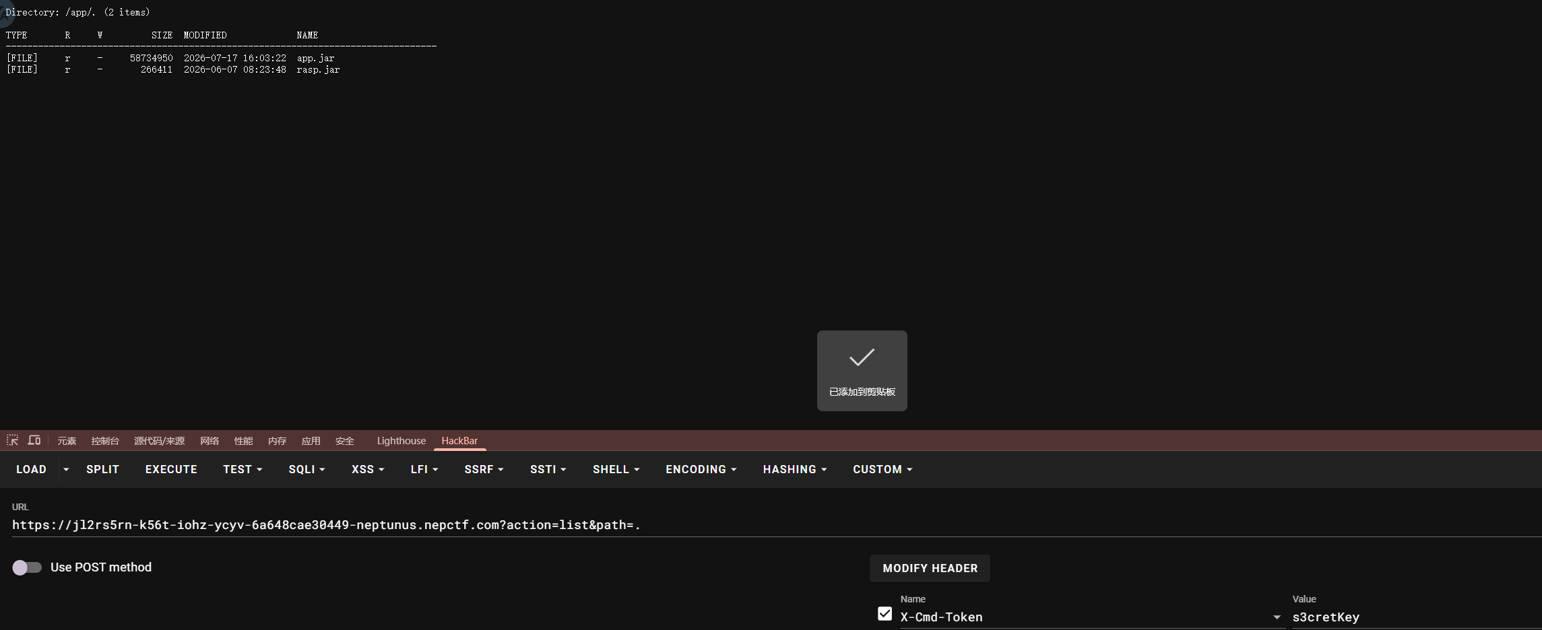The height and width of the screenshot is (630, 1542).
Task: Expand the arrow next to LOAD
Action: tap(66, 469)
